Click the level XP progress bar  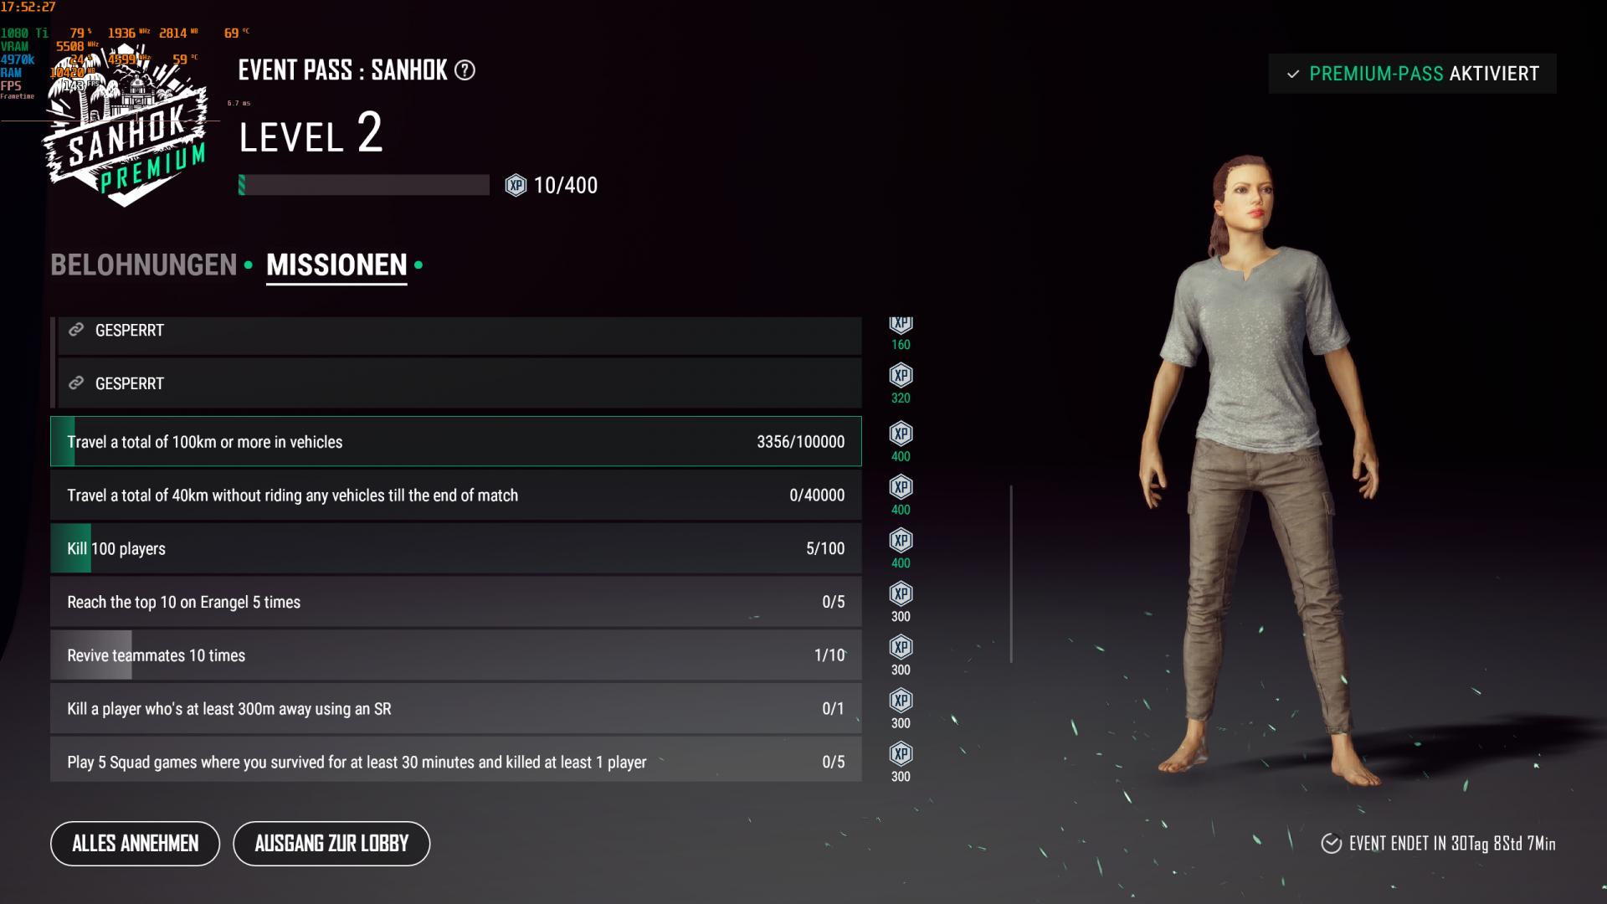(364, 185)
